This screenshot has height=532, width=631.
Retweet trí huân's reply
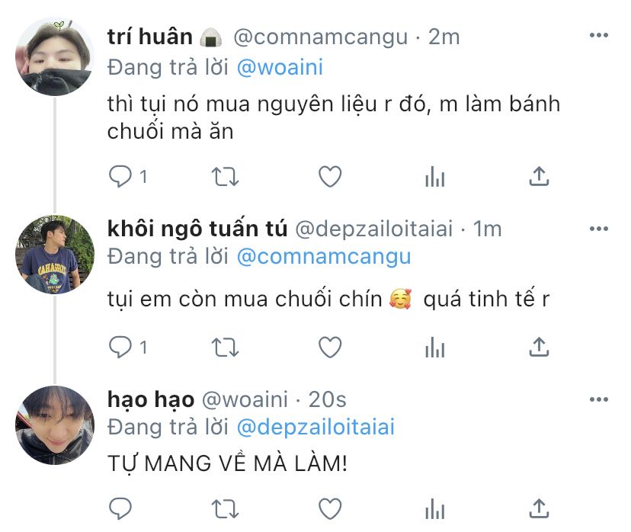pos(225,177)
